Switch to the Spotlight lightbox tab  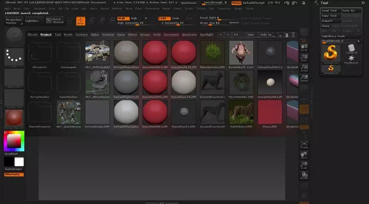coord(206,35)
